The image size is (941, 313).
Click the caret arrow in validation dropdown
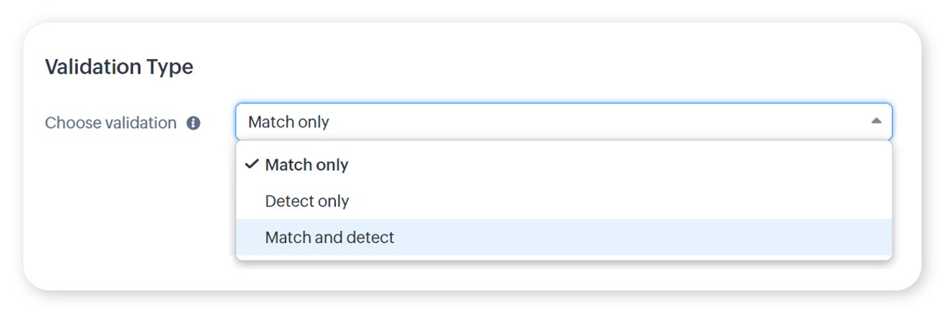876,121
